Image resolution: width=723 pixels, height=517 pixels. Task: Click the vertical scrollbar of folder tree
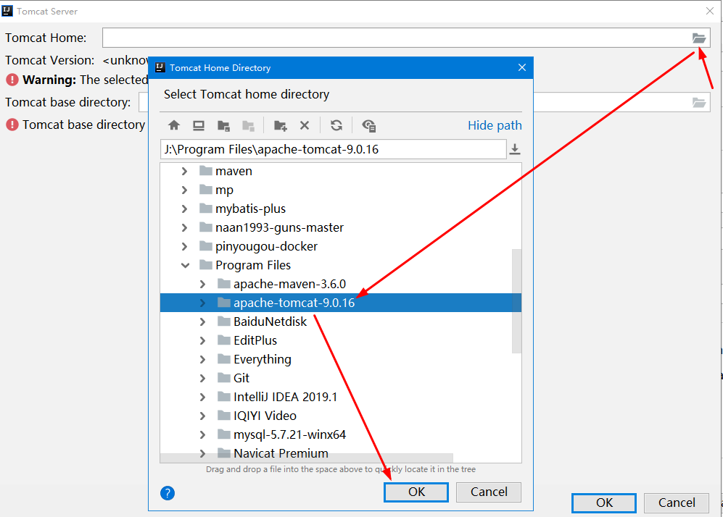516,301
